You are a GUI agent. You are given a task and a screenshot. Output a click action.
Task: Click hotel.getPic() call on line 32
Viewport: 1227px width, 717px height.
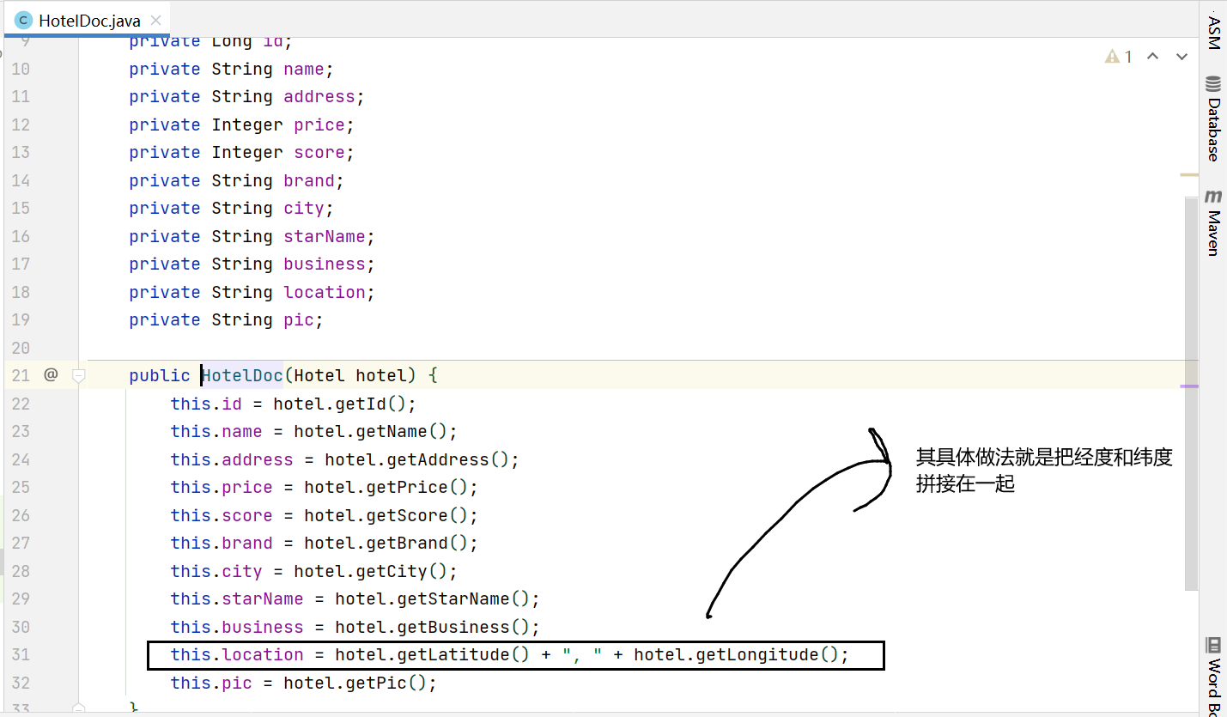(355, 683)
